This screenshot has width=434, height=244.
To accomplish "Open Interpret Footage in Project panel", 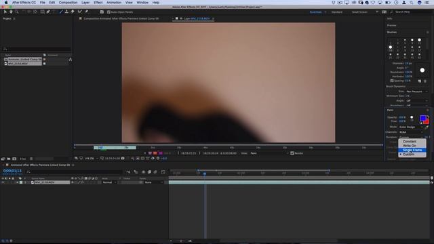I will [x=3, y=159].
